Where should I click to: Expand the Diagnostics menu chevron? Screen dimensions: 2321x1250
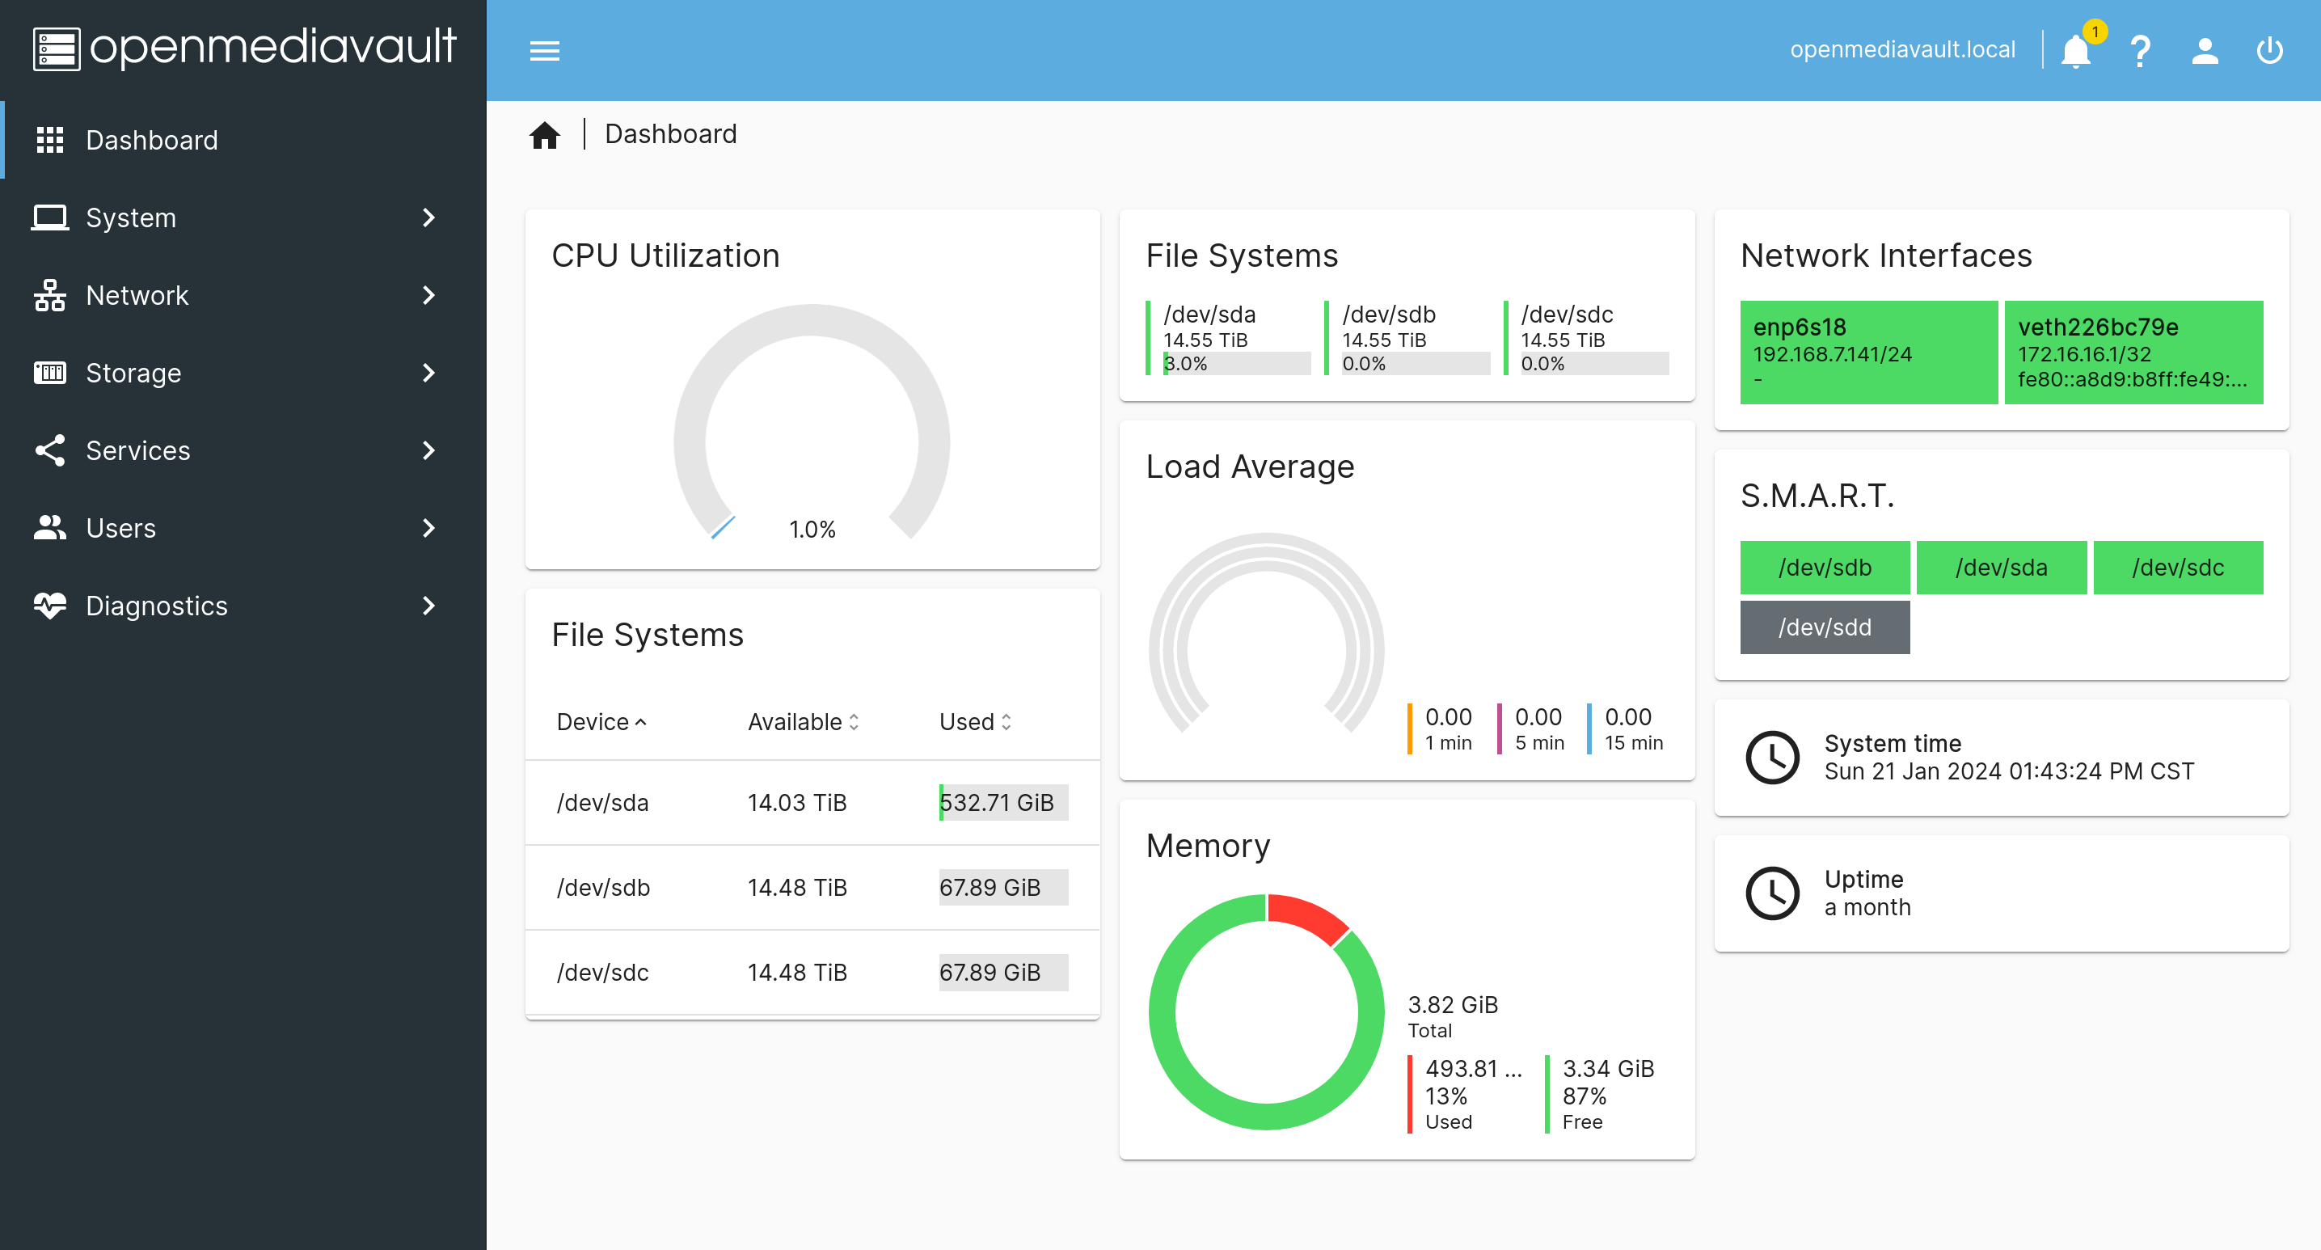(429, 606)
